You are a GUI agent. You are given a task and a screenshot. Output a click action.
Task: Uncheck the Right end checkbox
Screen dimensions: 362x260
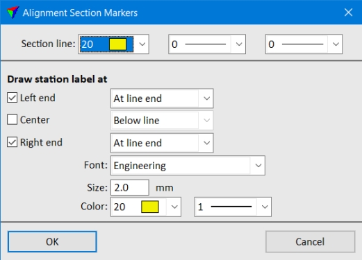click(12, 142)
